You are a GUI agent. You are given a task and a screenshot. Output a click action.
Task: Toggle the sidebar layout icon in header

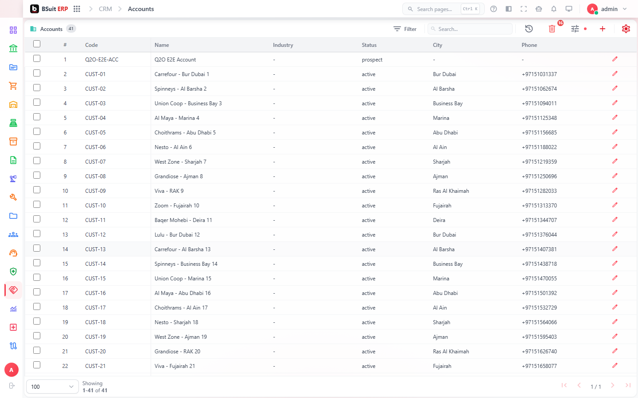point(509,9)
